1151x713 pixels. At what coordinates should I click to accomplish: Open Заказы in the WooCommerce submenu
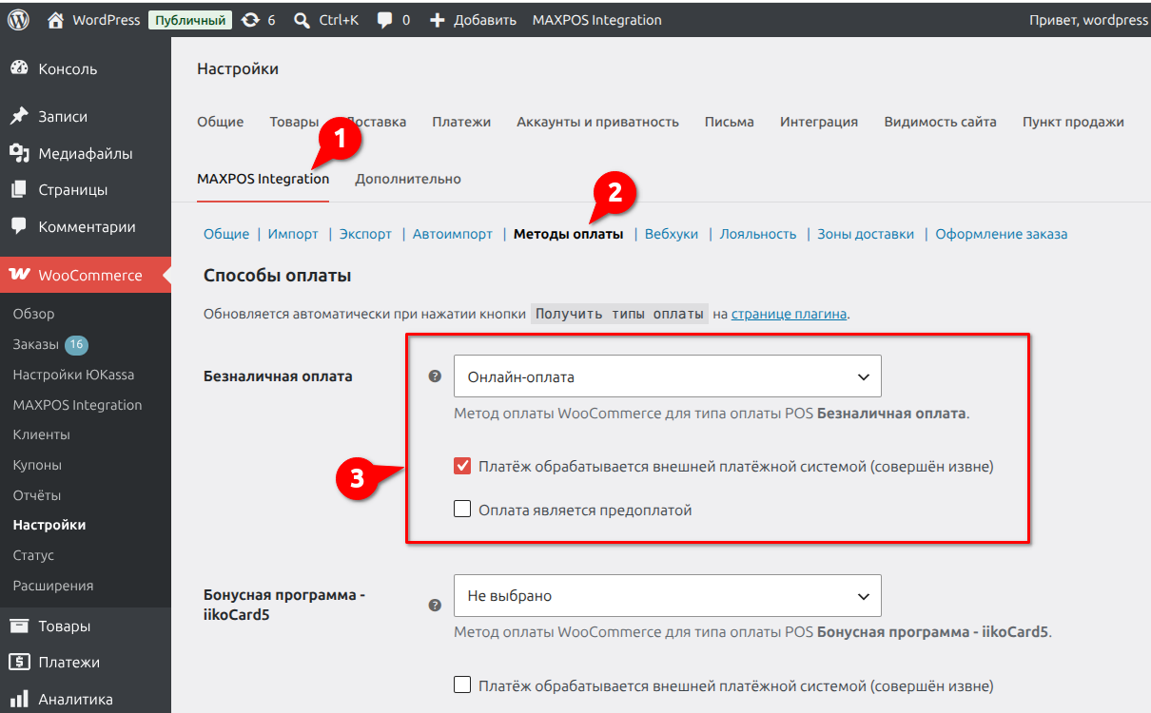pyautogui.click(x=36, y=344)
